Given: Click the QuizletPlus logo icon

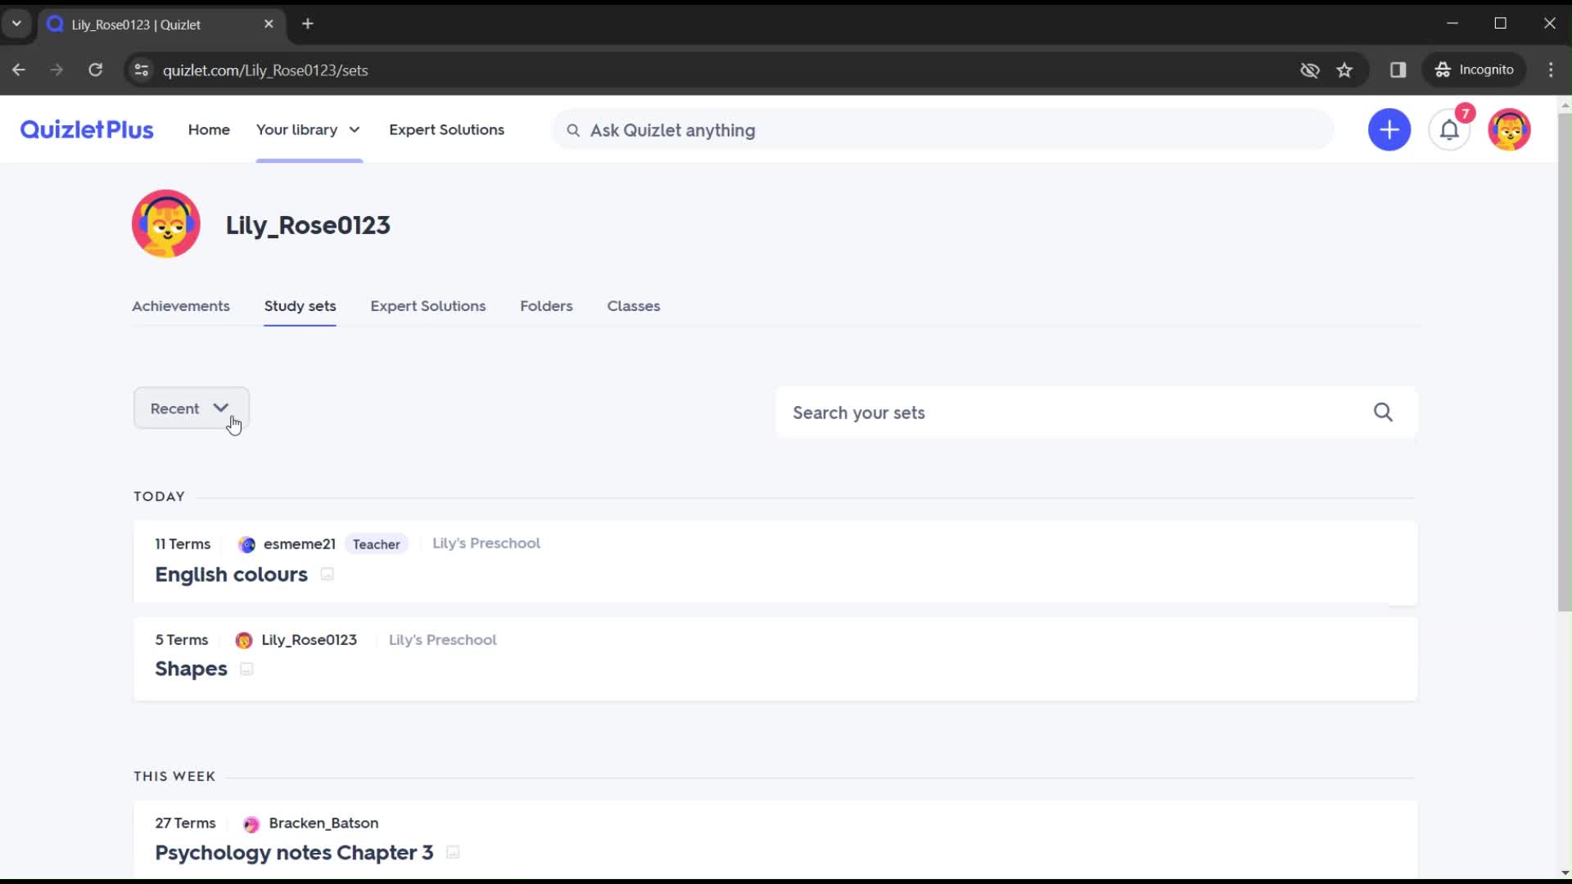Looking at the screenshot, I should coord(86,129).
